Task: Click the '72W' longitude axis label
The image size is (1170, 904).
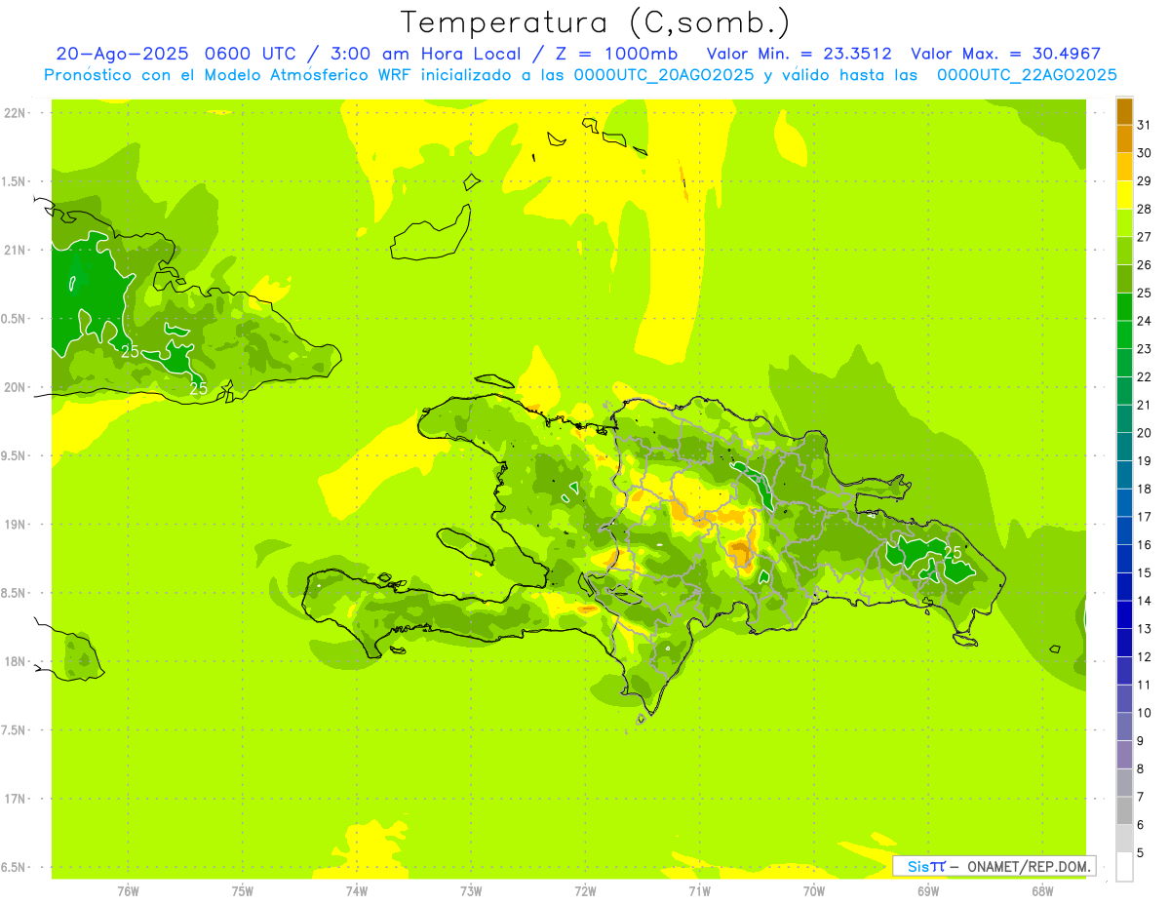Action: coord(585,891)
